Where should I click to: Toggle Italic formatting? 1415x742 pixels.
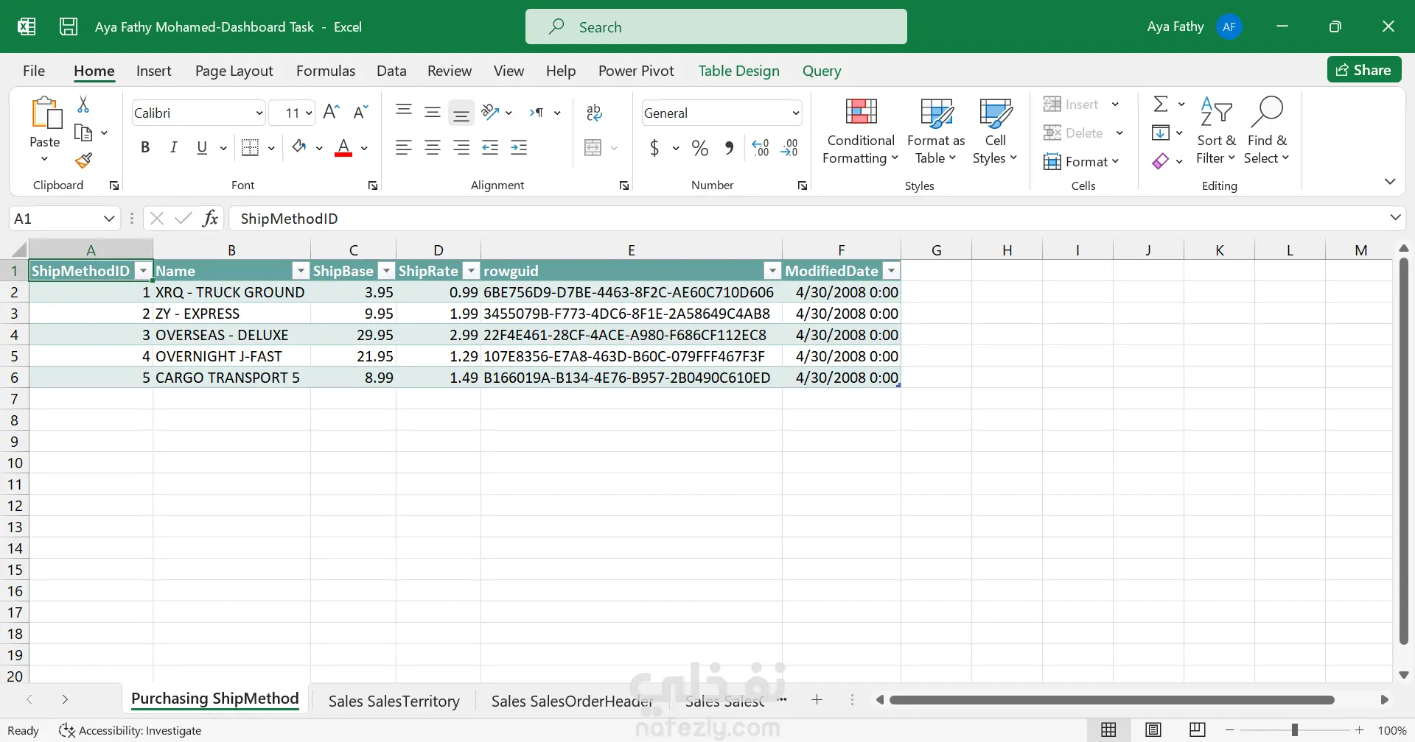[x=174, y=148]
